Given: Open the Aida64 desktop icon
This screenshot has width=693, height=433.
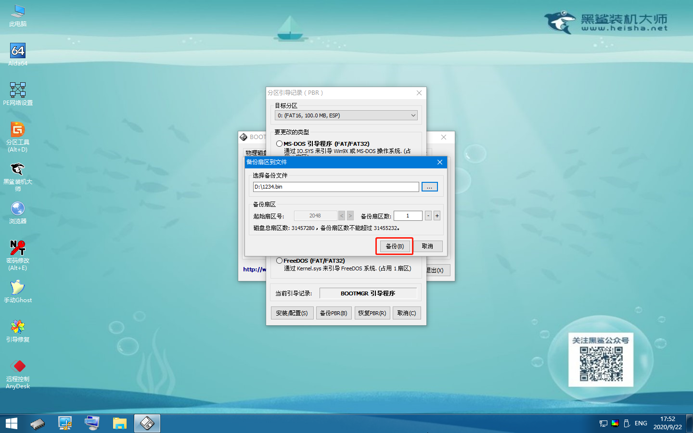Looking at the screenshot, I should click(18, 54).
